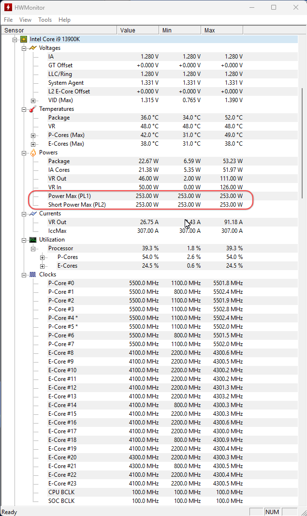Expand the E-Cores utilization node
Image resolution: width=307 pixels, height=516 pixels.
43,266
